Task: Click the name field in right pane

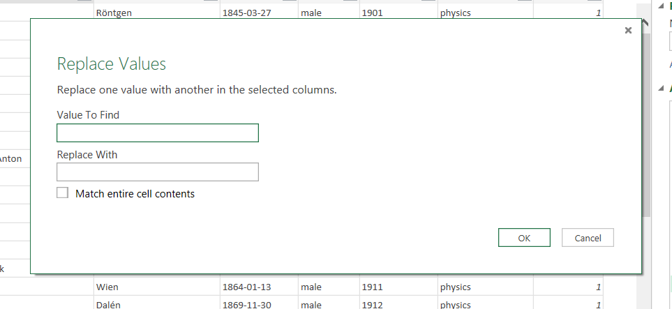Action: point(669,40)
